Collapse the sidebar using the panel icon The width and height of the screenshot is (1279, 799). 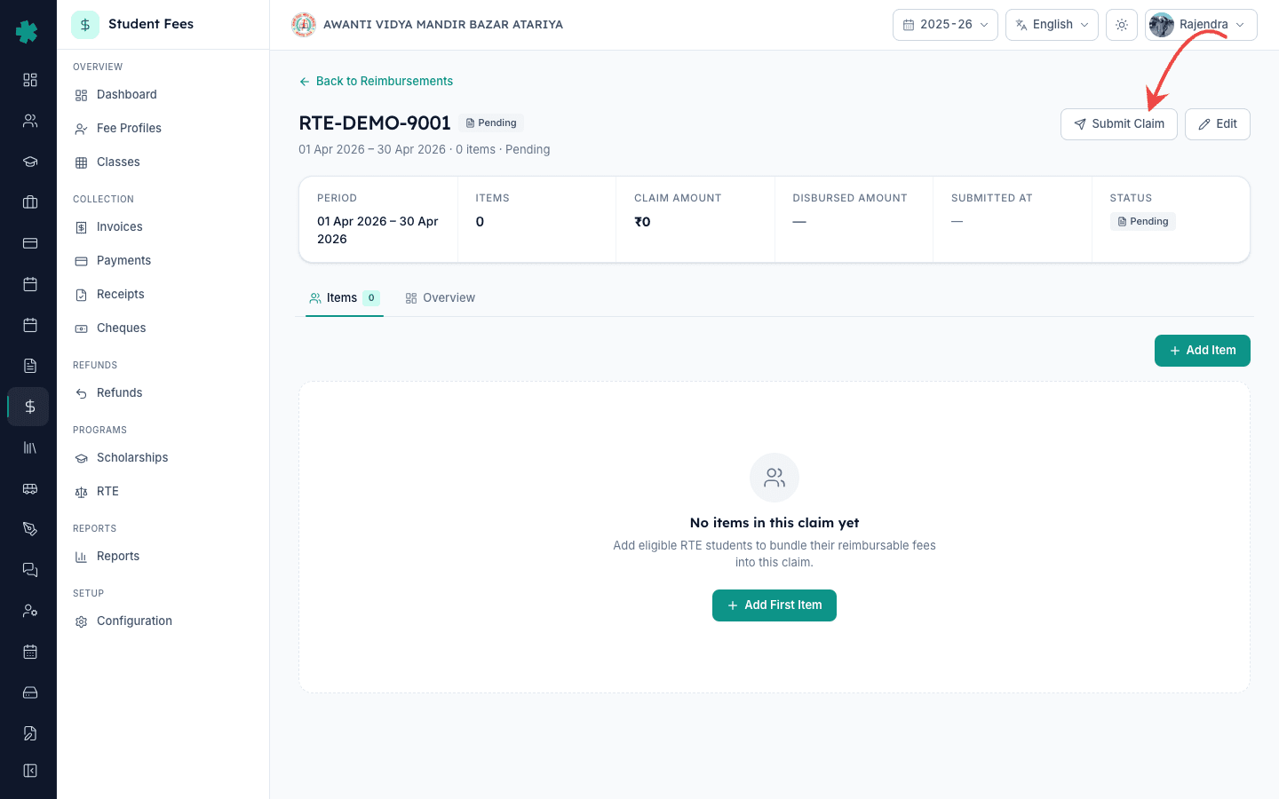(x=30, y=771)
